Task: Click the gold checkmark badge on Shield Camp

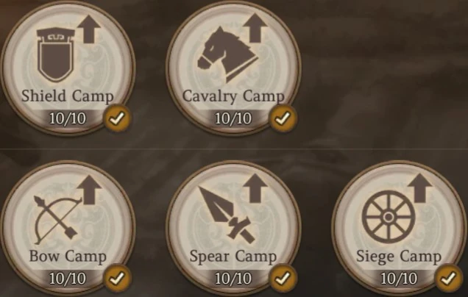Action: pyautogui.click(x=117, y=118)
